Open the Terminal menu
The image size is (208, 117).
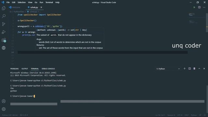(49, 2)
